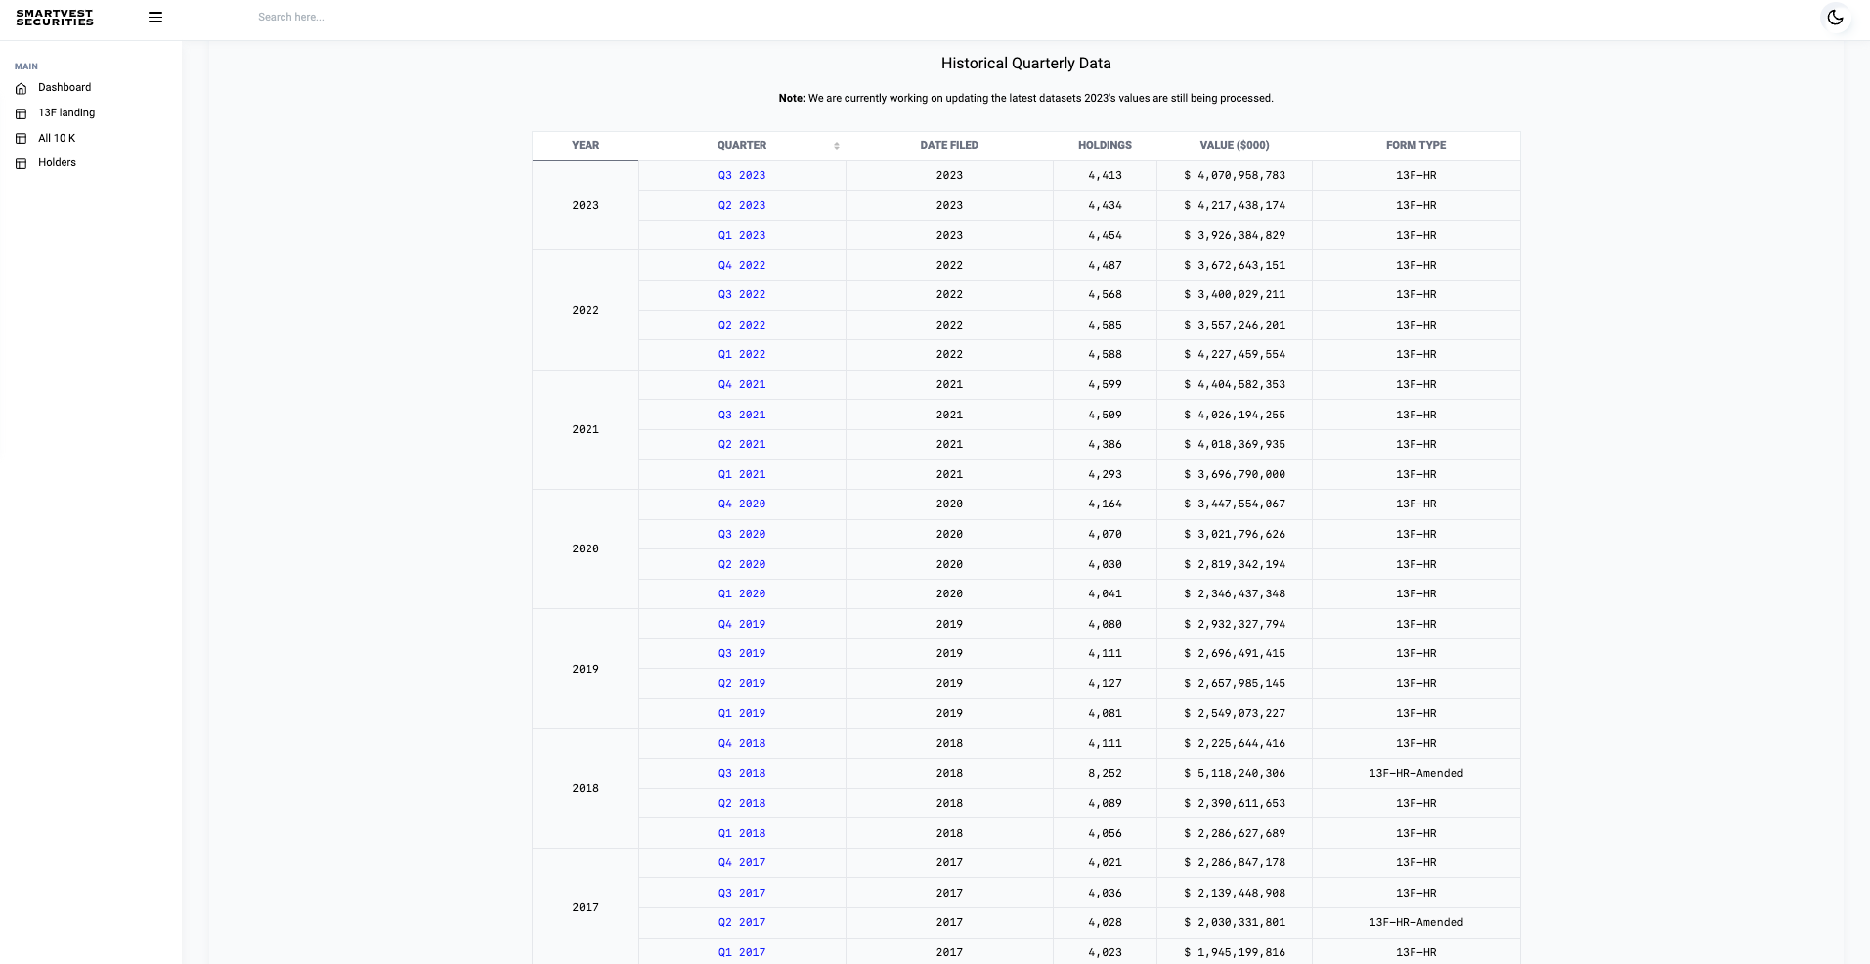The image size is (1870, 964).
Task: Open Q3 2021 quarter link
Action: point(742,416)
